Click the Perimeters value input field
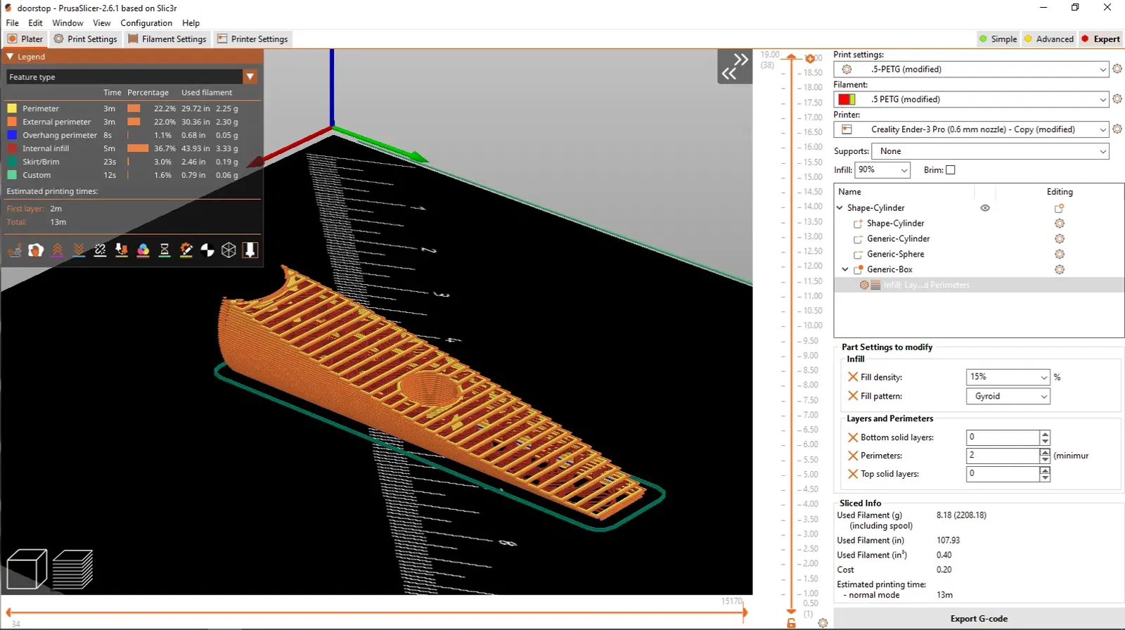Screen dimensions: 1125x630 click(x=1003, y=455)
